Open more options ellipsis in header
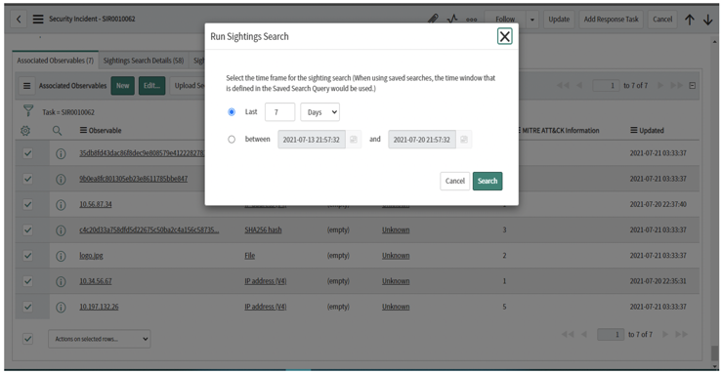The image size is (721, 374). pos(471,20)
